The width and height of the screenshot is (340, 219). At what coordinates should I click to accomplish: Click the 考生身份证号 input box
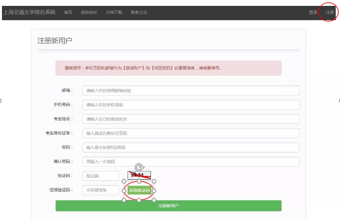pos(191,133)
